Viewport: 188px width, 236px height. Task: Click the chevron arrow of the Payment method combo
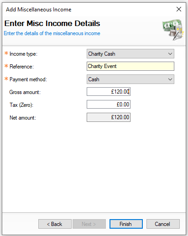(x=170, y=79)
